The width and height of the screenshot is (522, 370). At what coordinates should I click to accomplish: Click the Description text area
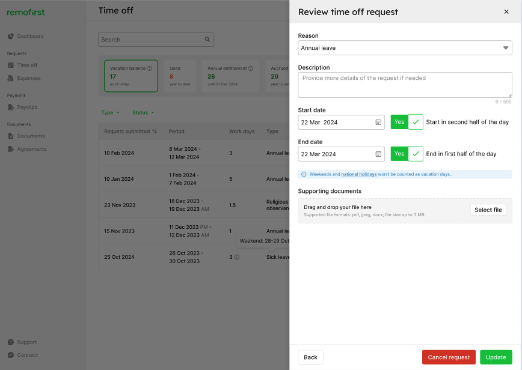click(x=405, y=85)
